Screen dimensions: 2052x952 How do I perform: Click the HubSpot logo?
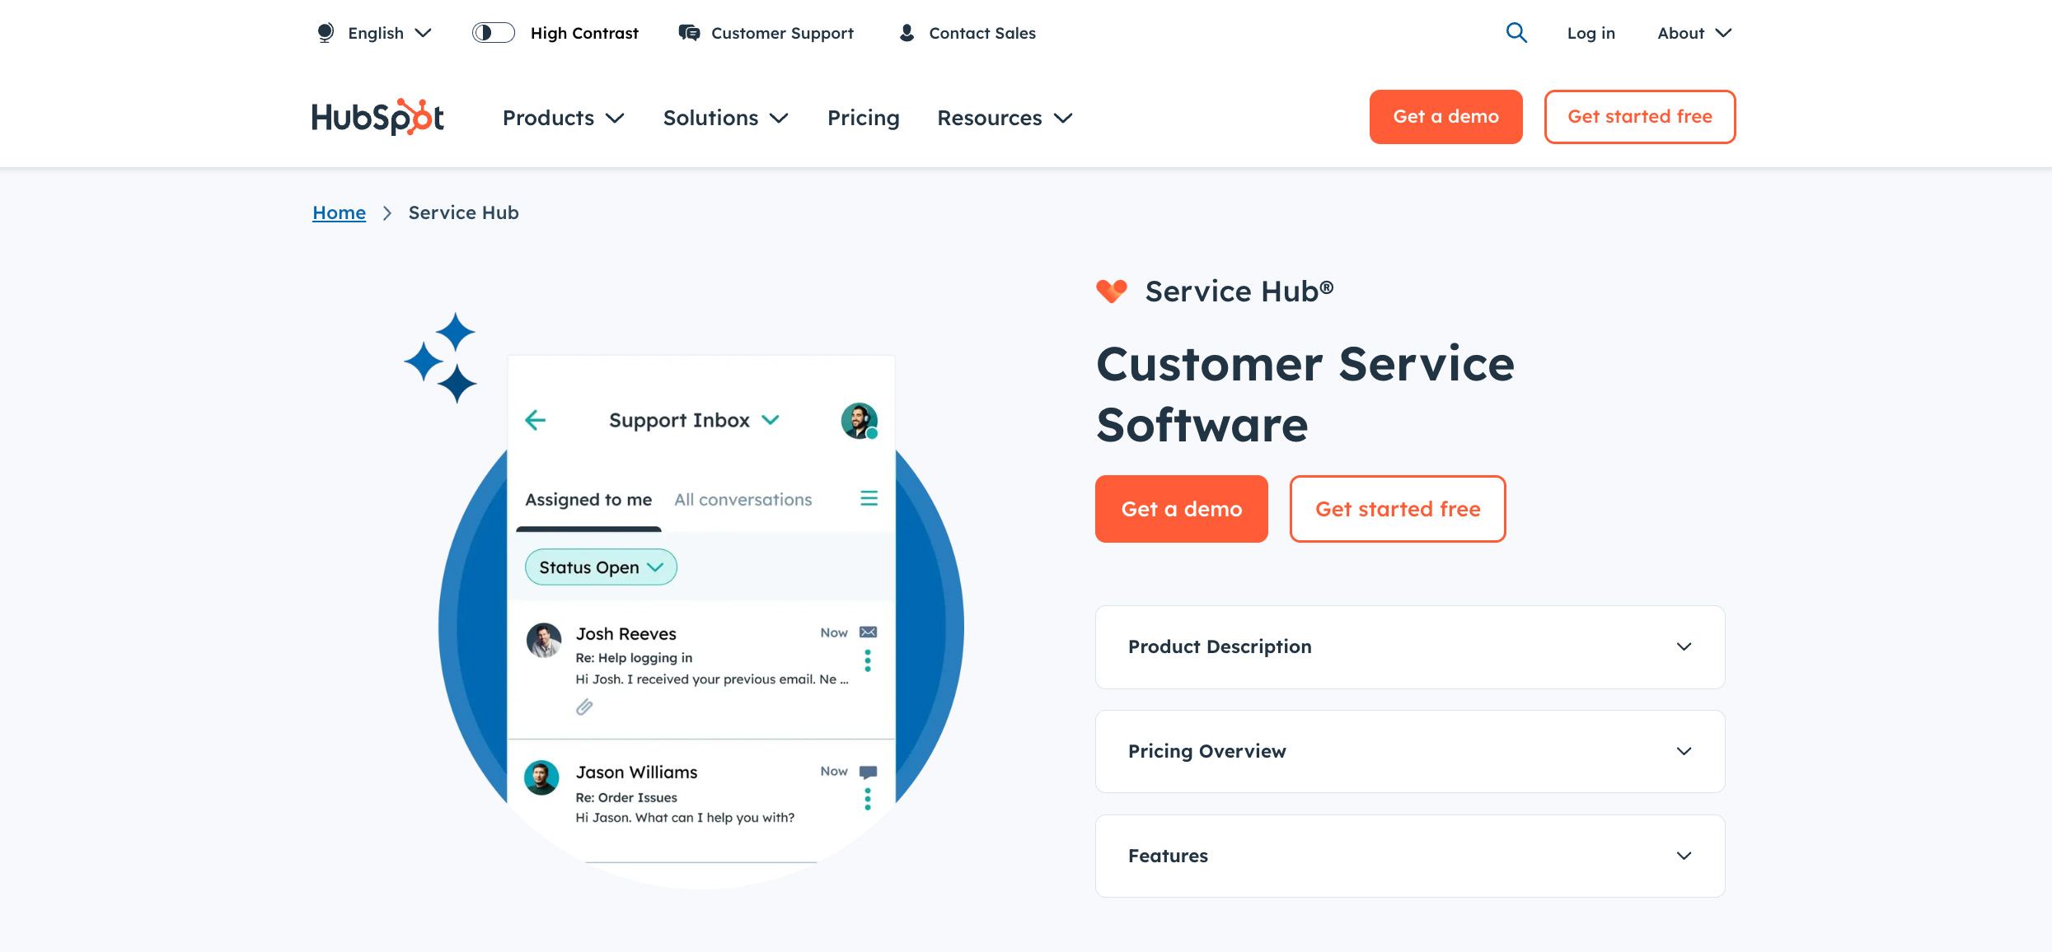(x=378, y=117)
